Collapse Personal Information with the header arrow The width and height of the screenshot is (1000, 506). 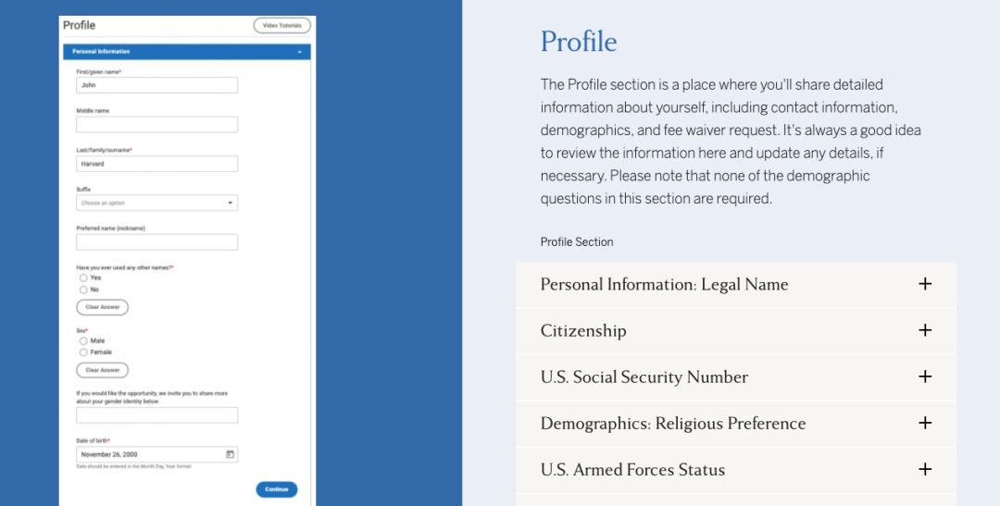[x=300, y=52]
